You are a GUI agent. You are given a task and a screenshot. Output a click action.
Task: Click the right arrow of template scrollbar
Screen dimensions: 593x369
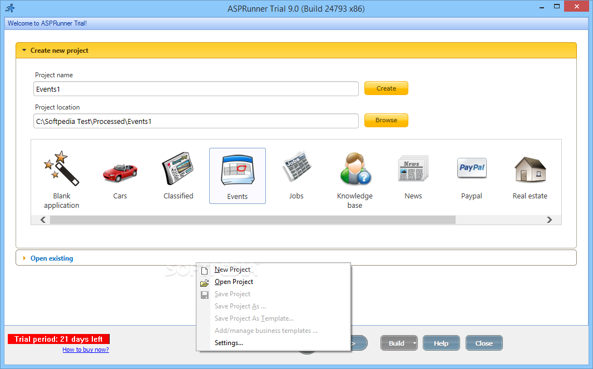550,220
